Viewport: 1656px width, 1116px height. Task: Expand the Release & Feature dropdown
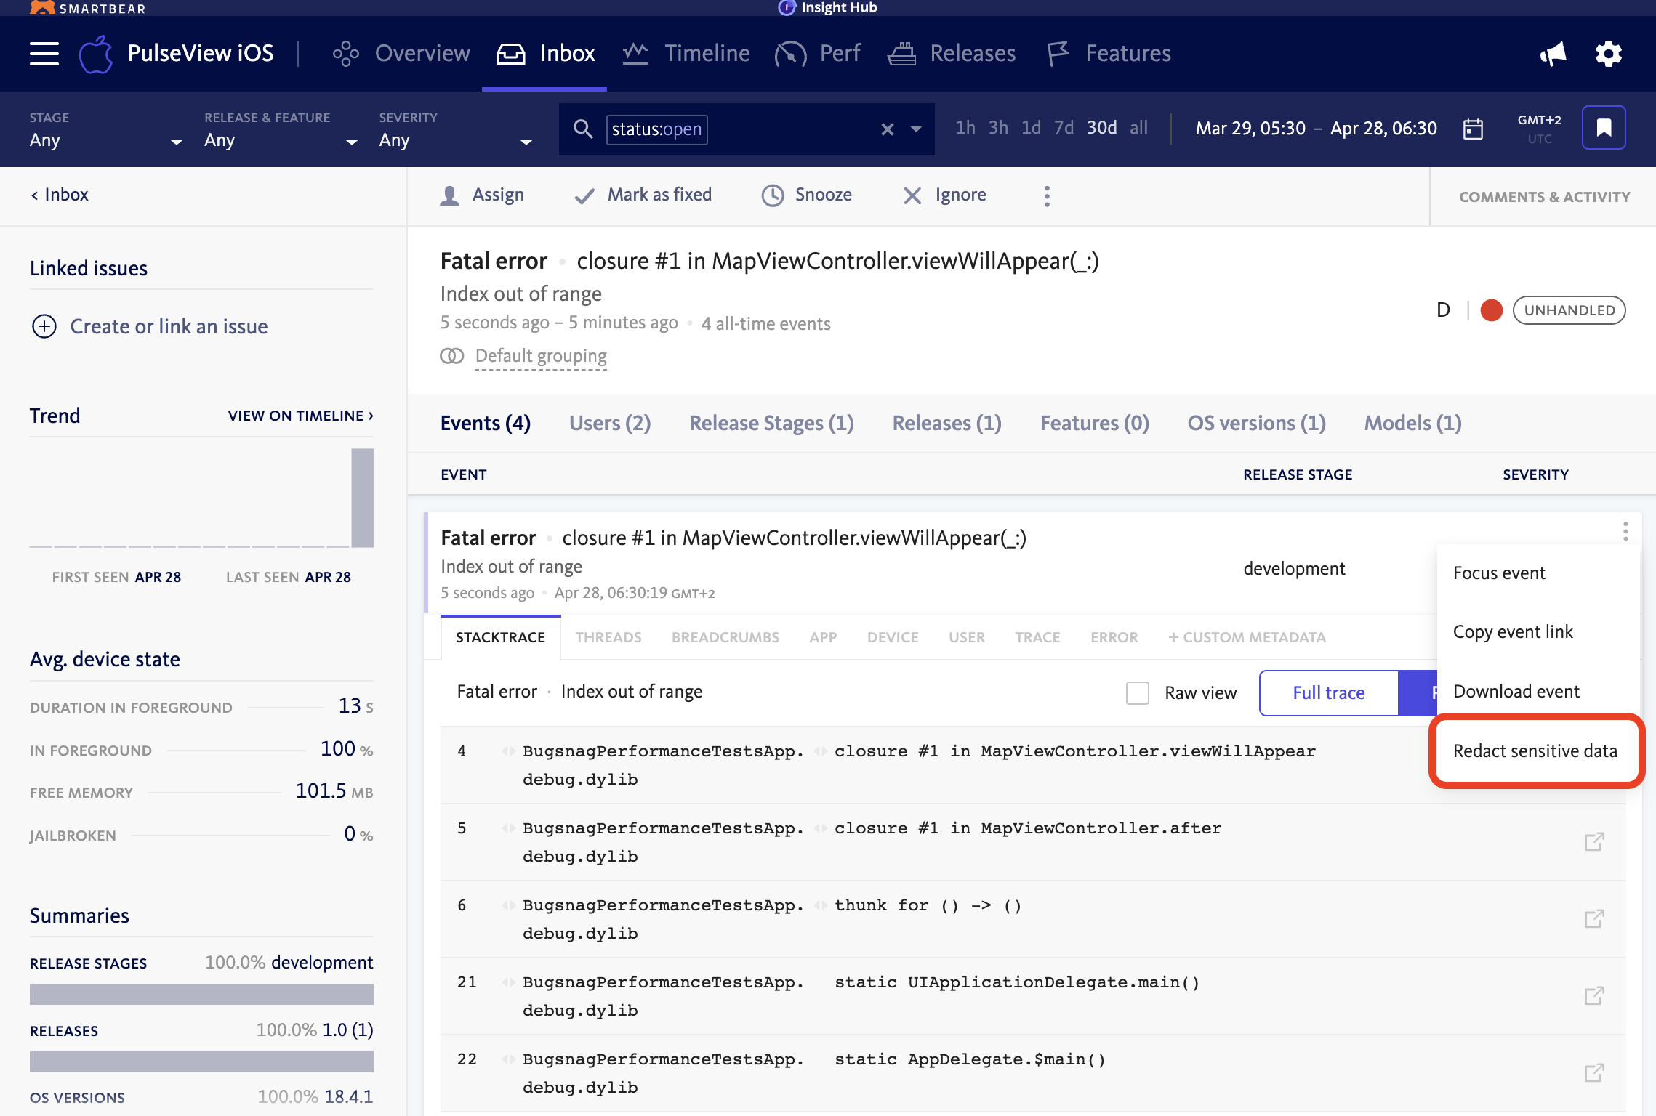coord(281,130)
